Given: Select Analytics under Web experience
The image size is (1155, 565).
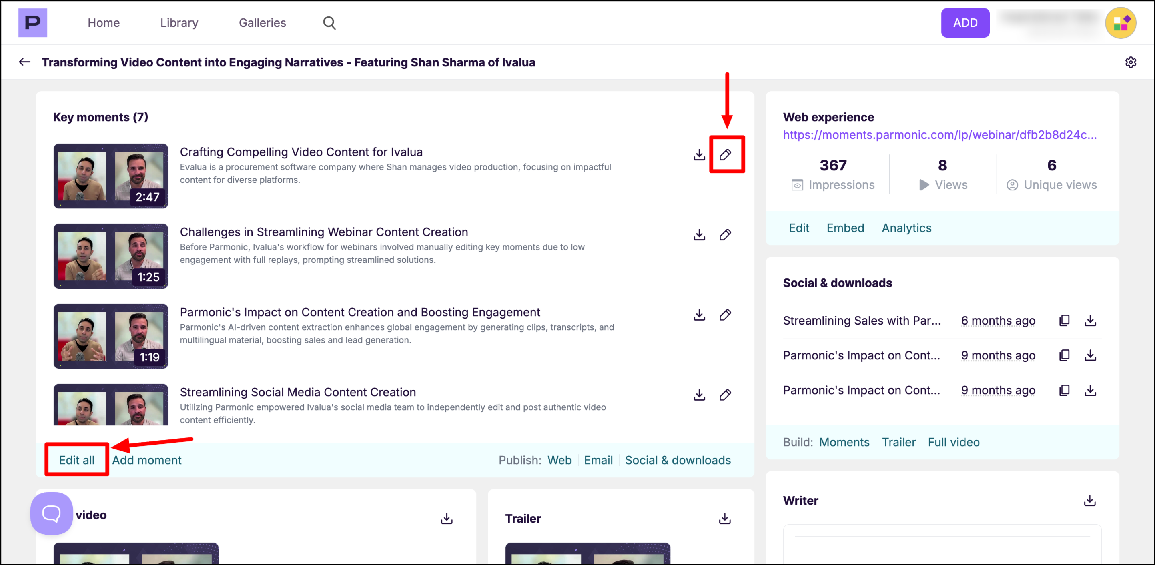Looking at the screenshot, I should pyautogui.click(x=906, y=228).
